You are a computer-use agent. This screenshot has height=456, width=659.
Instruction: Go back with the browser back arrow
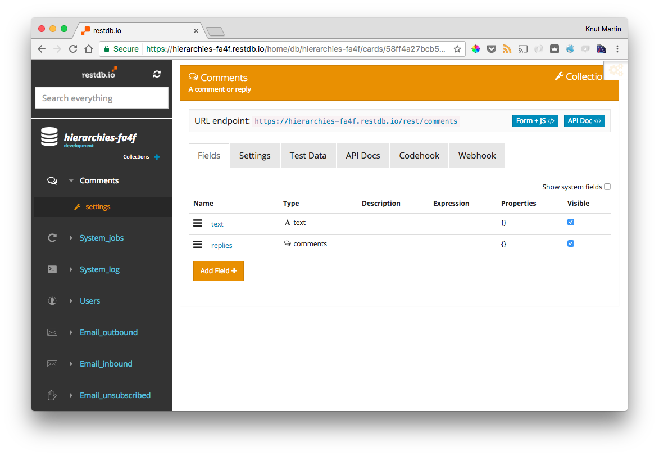click(x=42, y=49)
